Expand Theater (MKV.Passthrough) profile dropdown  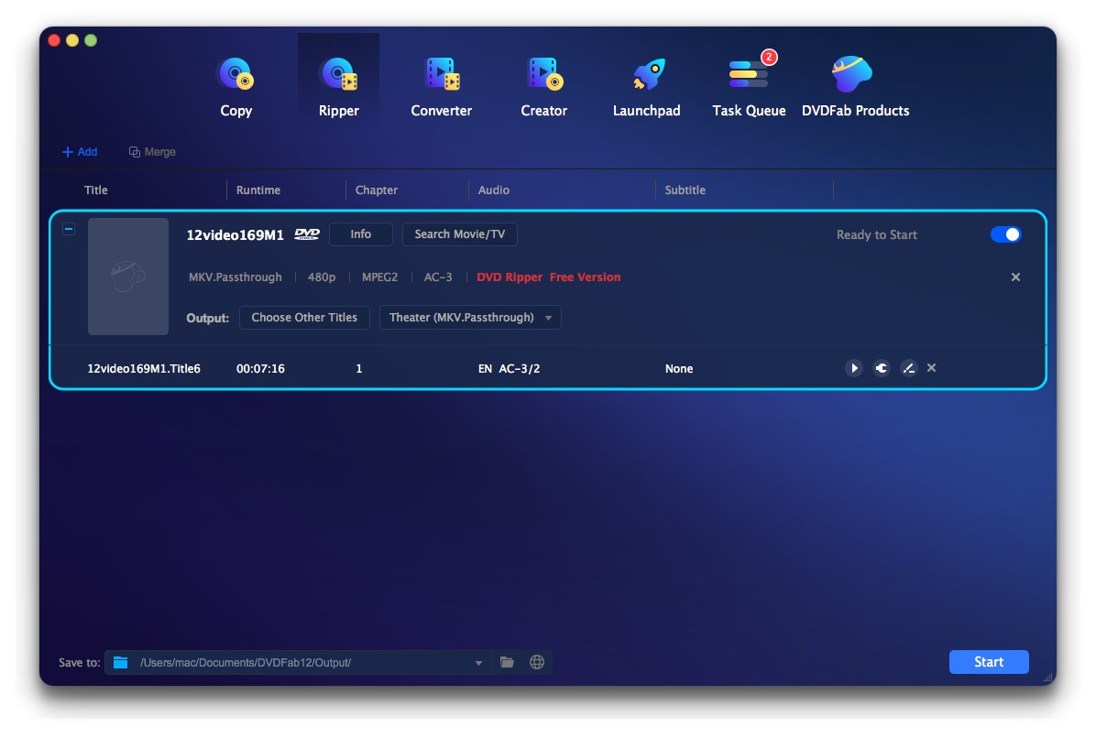(469, 318)
